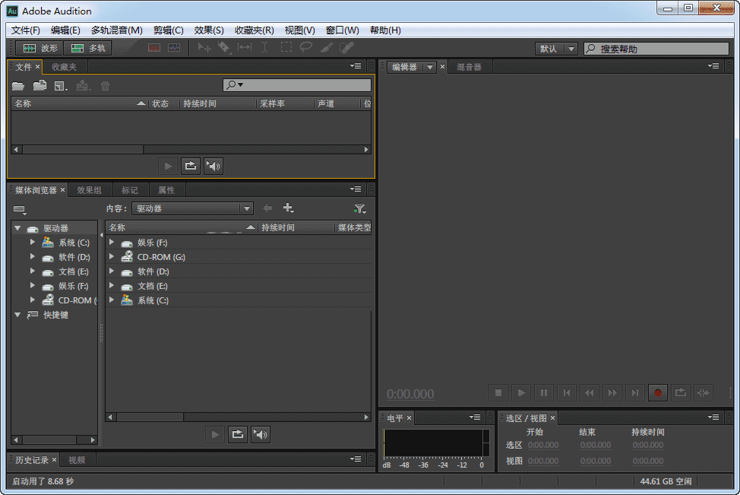Switch to Waveform (波形) view
740x495 pixels.
pyautogui.click(x=40, y=48)
